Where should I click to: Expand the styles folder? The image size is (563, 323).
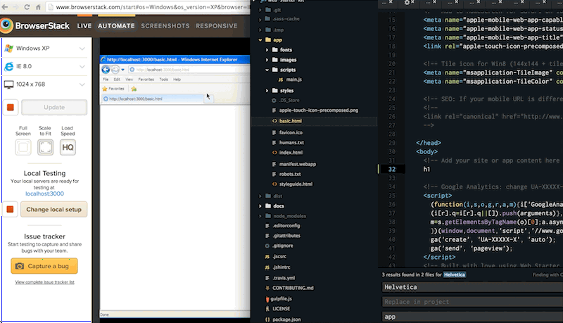click(267, 91)
